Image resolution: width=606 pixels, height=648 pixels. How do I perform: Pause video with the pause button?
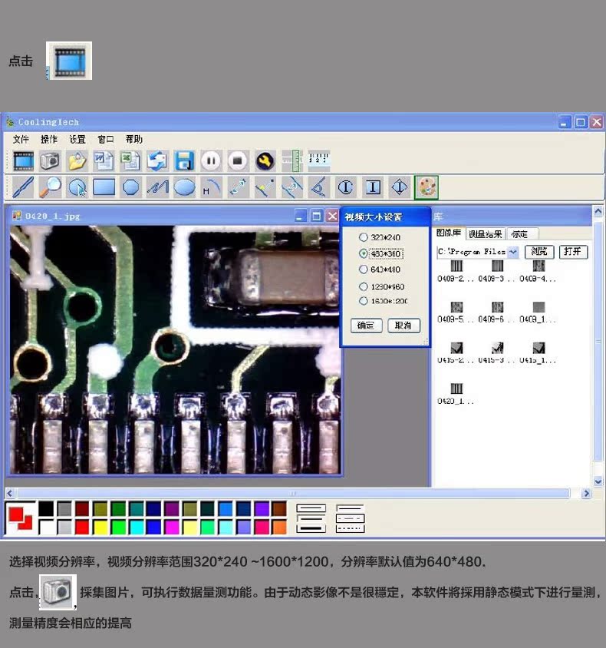tap(211, 160)
